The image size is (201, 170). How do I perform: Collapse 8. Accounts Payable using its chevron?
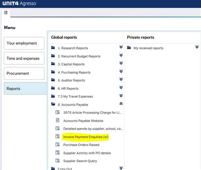(121, 104)
